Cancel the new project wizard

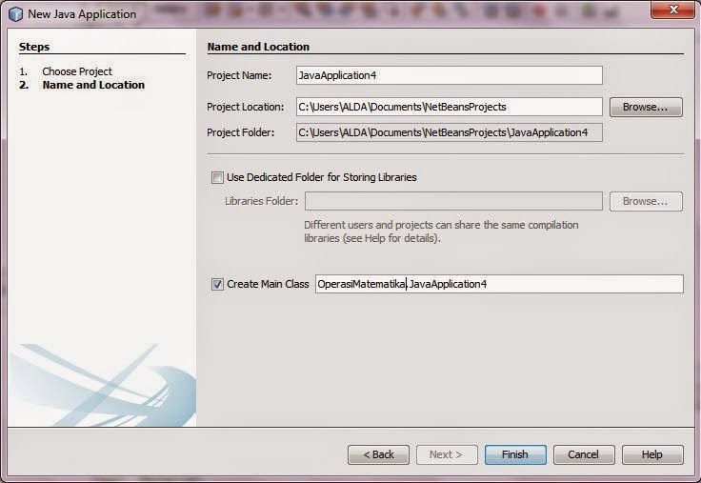(584, 454)
